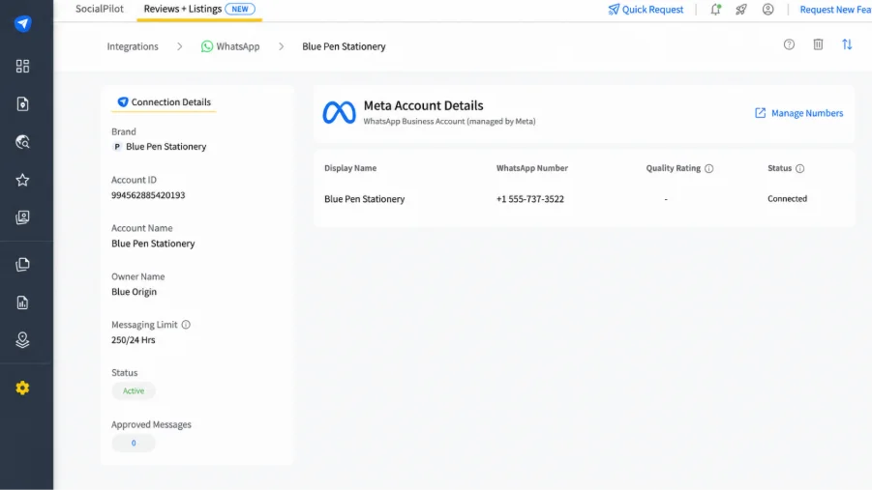The width and height of the screenshot is (872, 490).
Task: Open the globe search icon in sidebar
Action: (x=23, y=142)
